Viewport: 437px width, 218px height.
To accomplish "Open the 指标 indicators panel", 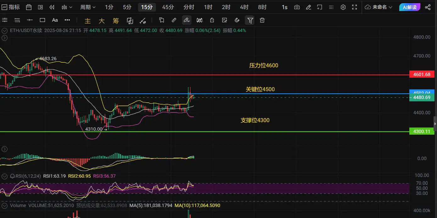I will (11, 7).
